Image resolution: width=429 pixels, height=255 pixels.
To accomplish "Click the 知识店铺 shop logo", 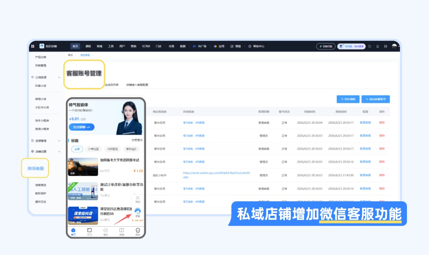I will (42, 46).
